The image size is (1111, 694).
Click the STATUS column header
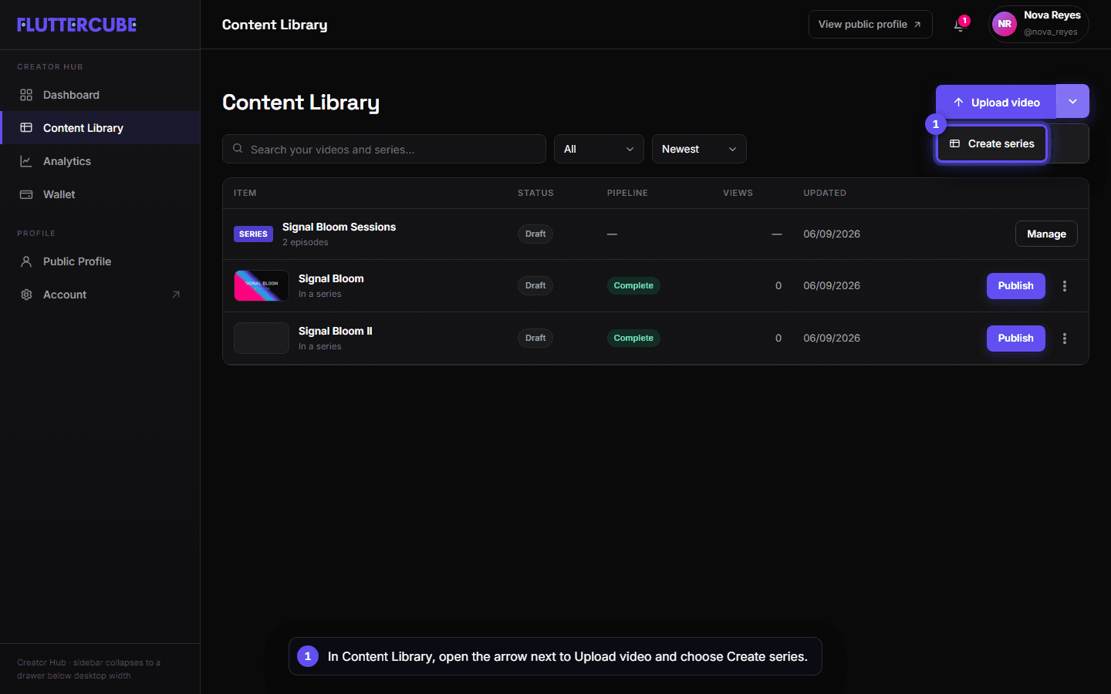pos(535,193)
